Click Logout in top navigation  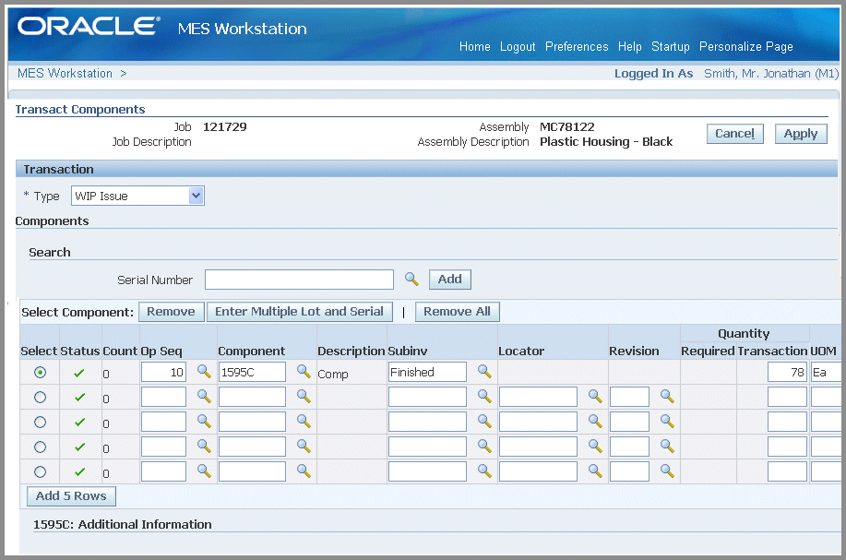[518, 47]
